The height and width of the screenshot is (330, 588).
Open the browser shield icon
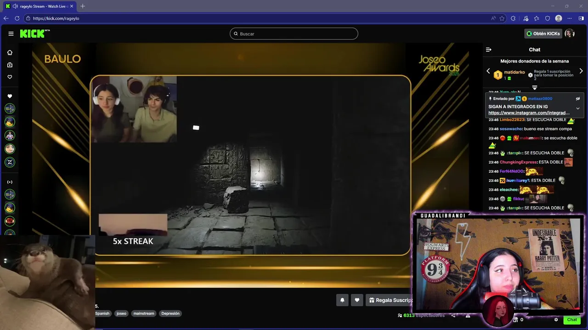[548, 18]
